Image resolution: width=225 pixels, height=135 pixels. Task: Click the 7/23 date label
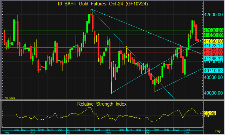[x=97, y=130]
